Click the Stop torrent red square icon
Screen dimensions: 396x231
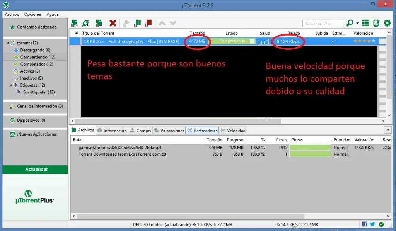click(148, 23)
